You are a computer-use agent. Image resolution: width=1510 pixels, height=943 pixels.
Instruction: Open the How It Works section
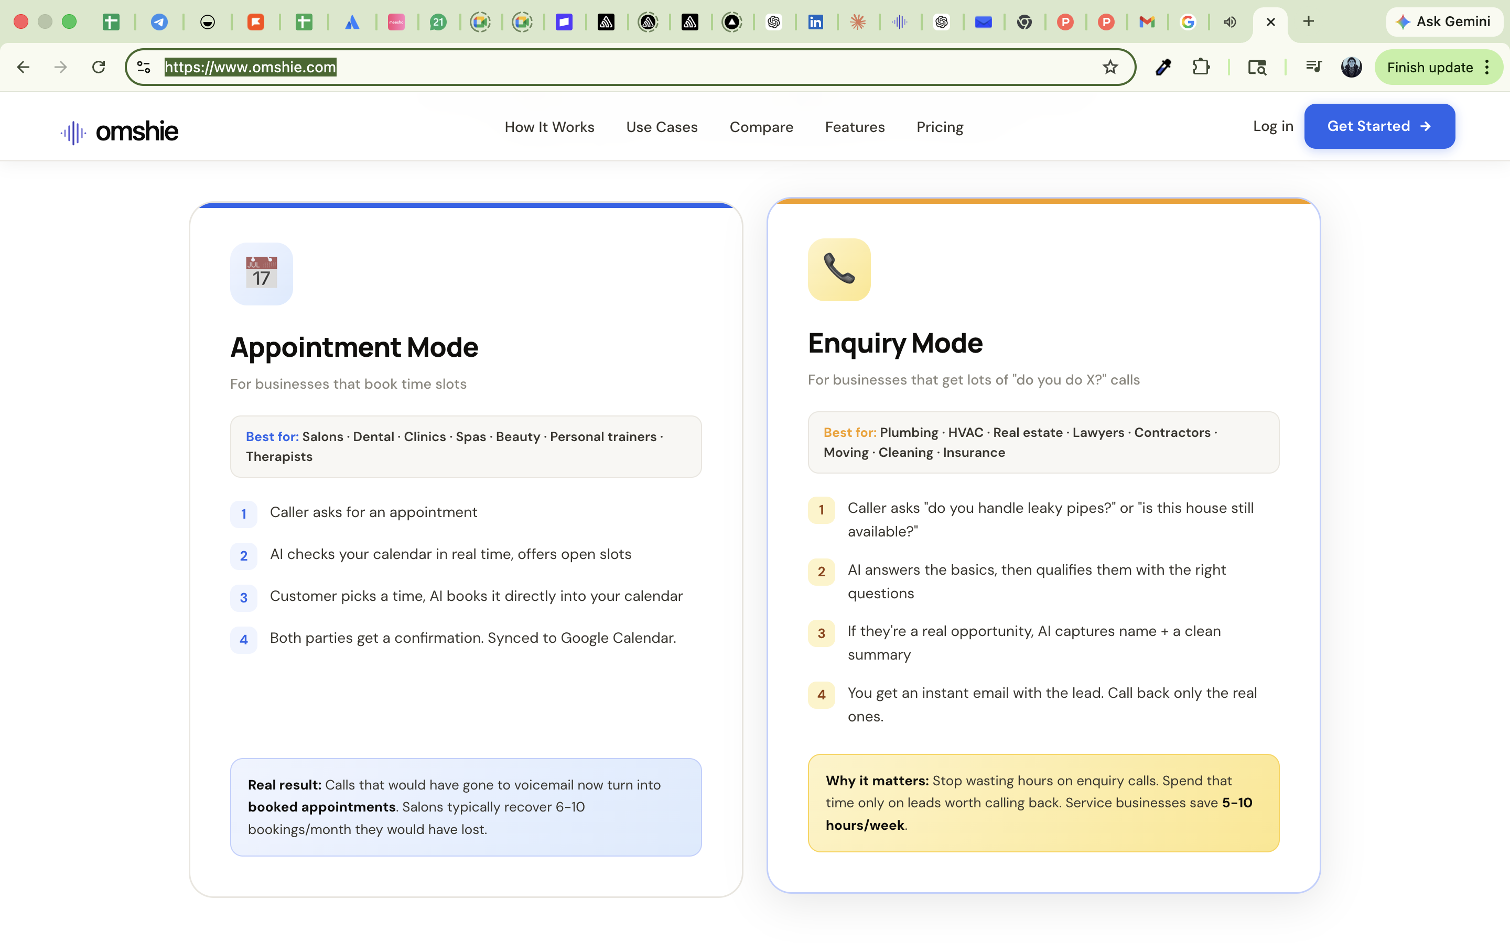tap(549, 127)
